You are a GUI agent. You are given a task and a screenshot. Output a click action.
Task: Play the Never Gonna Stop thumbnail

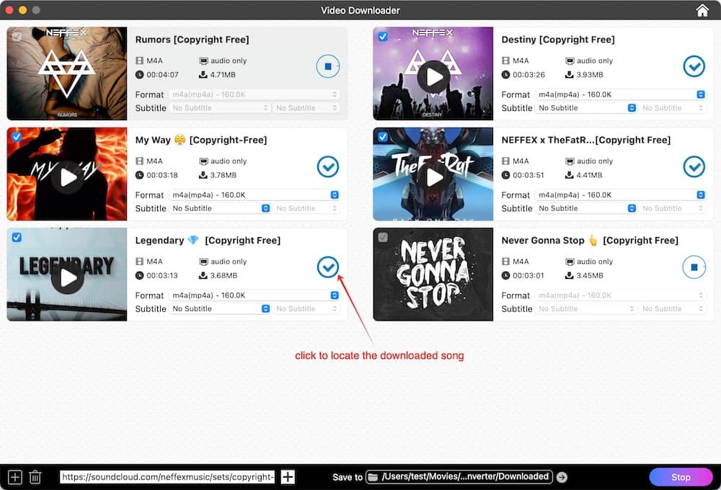(x=433, y=274)
